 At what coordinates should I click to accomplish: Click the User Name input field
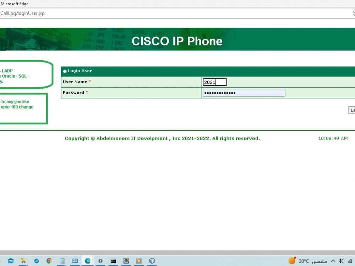point(215,82)
